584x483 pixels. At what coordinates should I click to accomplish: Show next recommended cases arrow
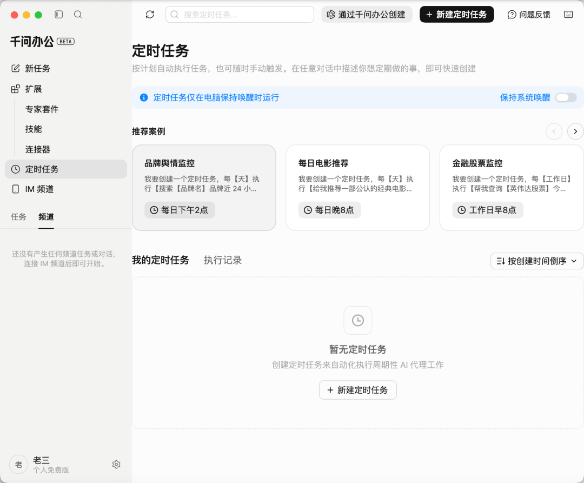(575, 131)
